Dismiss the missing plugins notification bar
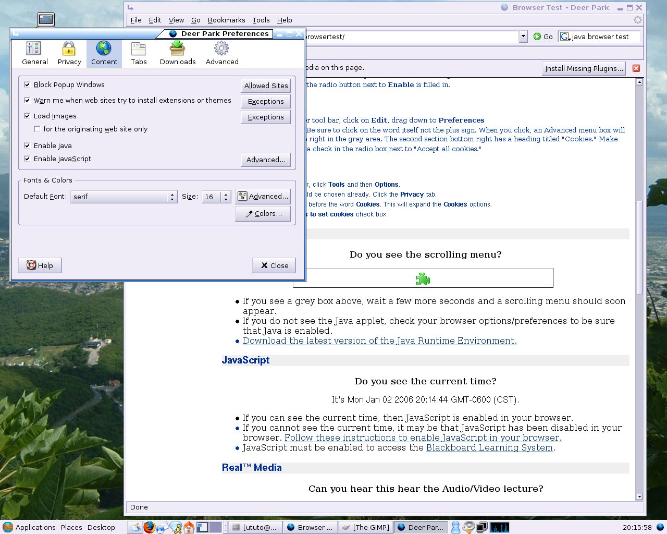The image size is (667, 534). (636, 68)
